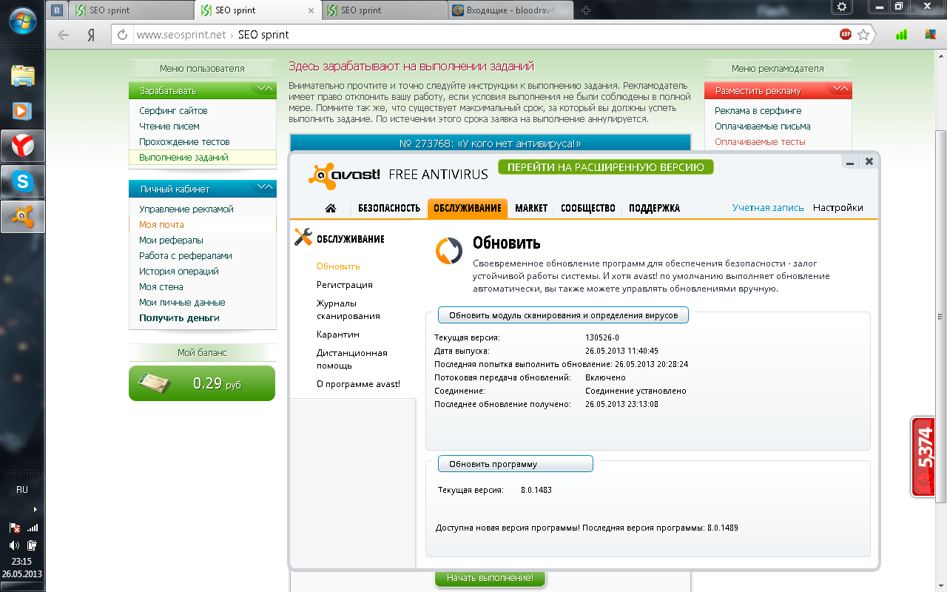This screenshot has width=947, height=592.
Task: Click the network signal tray icon
Action: click(32, 528)
